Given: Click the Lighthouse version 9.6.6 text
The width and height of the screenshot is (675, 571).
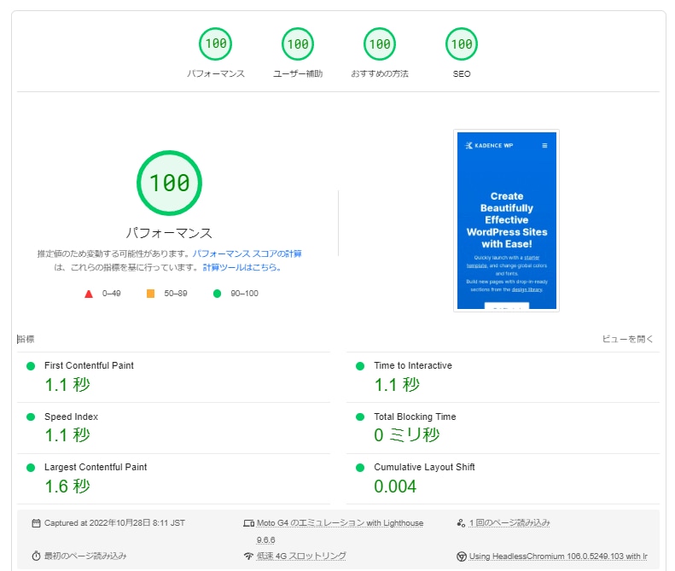Looking at the screenshot, I should pyautogui.click(x=266, y=540).
